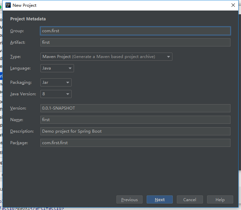Screen dimensions: 241x210
Task: Close the New Project dialog
Action: click(233, 5)
